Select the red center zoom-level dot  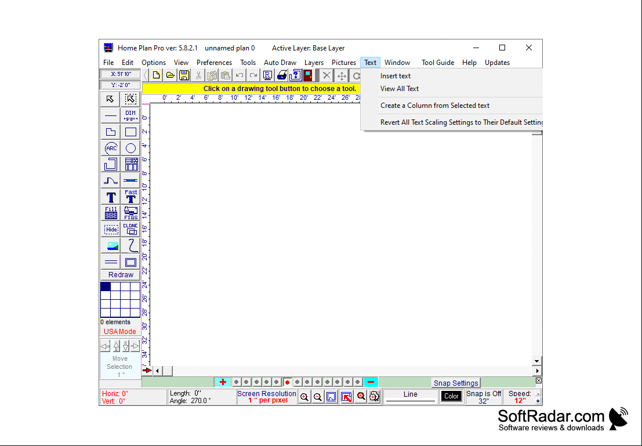[288, 382]
